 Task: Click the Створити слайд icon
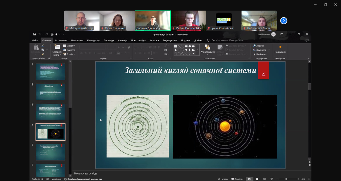57,47
